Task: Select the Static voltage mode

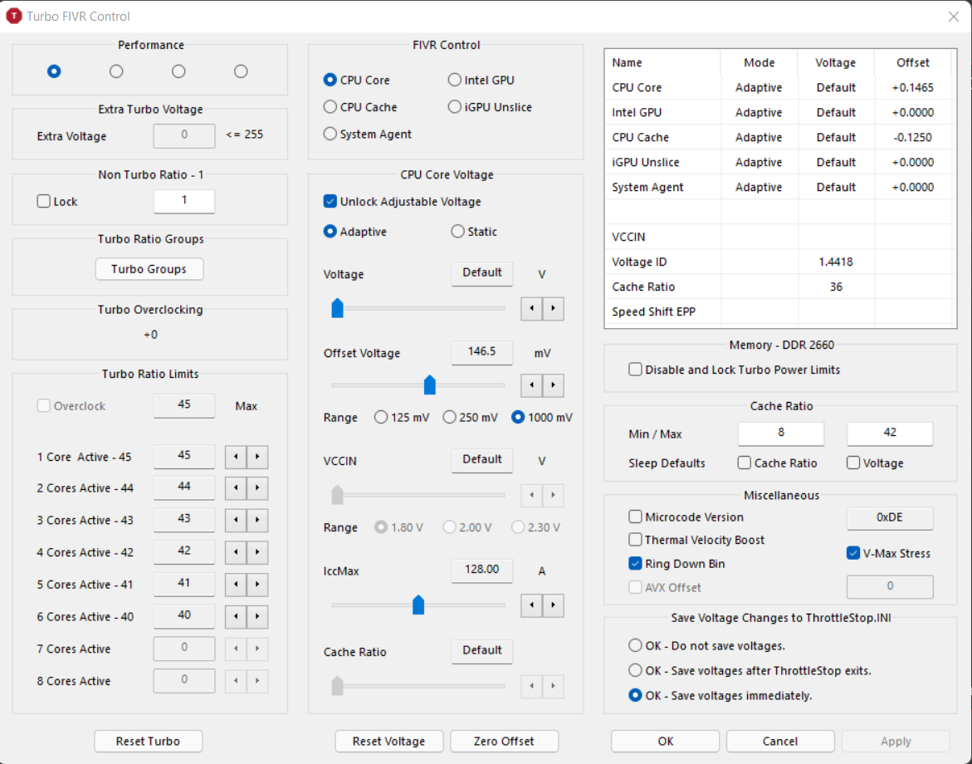Action: [x=457, y=232]
